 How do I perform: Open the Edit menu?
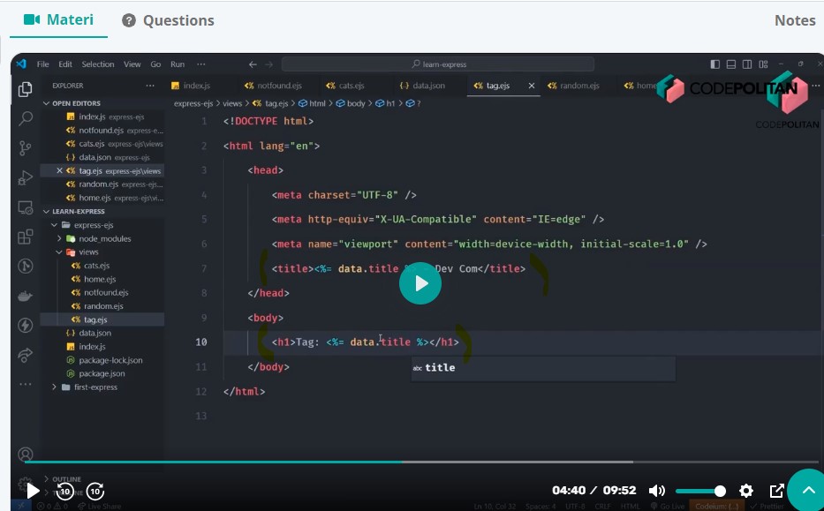point(65,64)
